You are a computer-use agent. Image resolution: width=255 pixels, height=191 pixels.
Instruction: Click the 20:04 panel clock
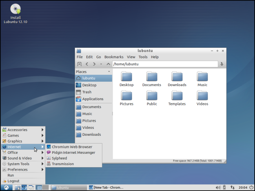(243, 187)
